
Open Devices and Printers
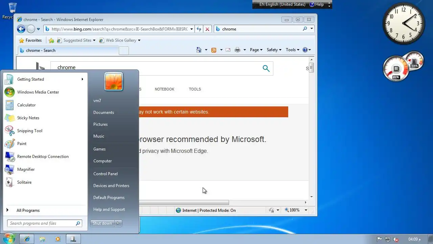point(111,186)
